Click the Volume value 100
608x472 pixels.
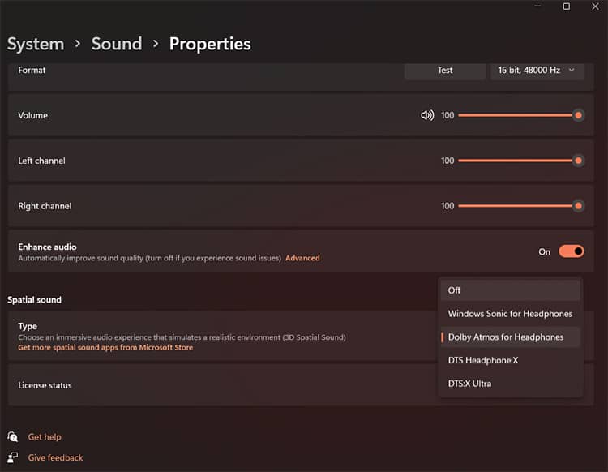pyautogui.click(x=447, y=115)
